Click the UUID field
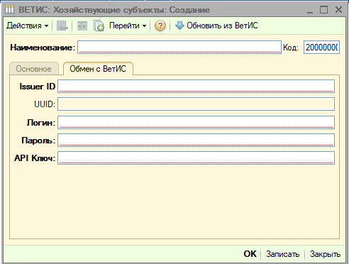 pyautogui.click(x=196, y=104)
